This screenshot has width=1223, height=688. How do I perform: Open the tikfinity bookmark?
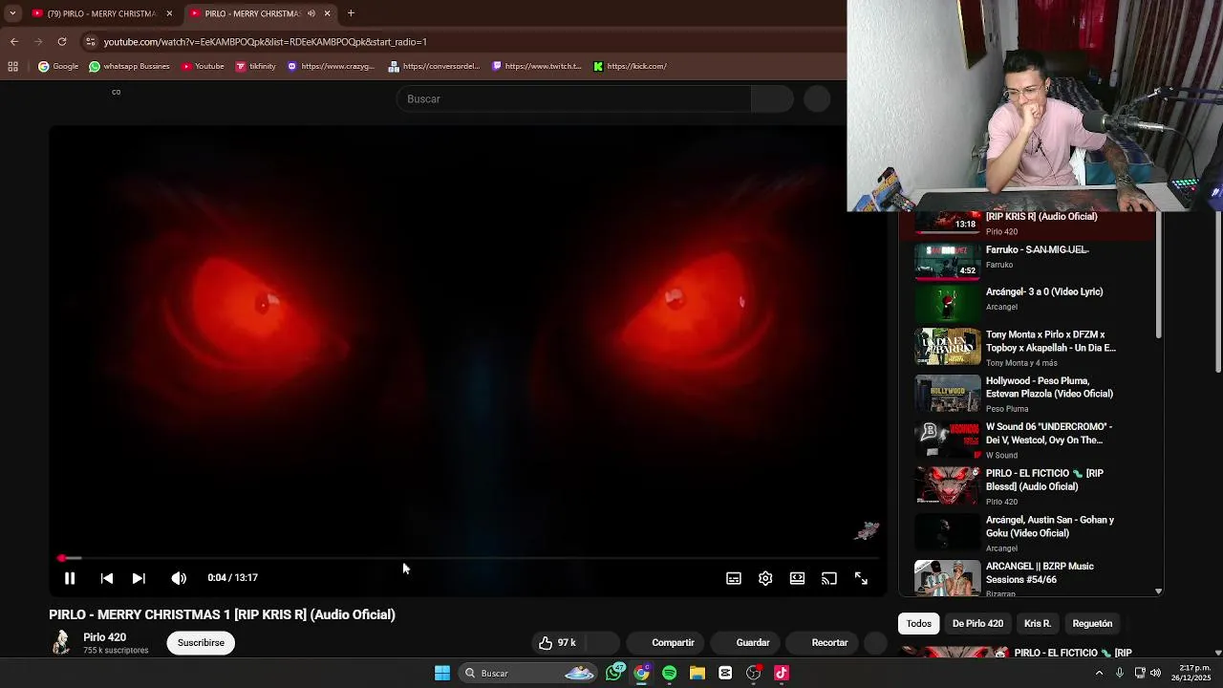(255, 67)
